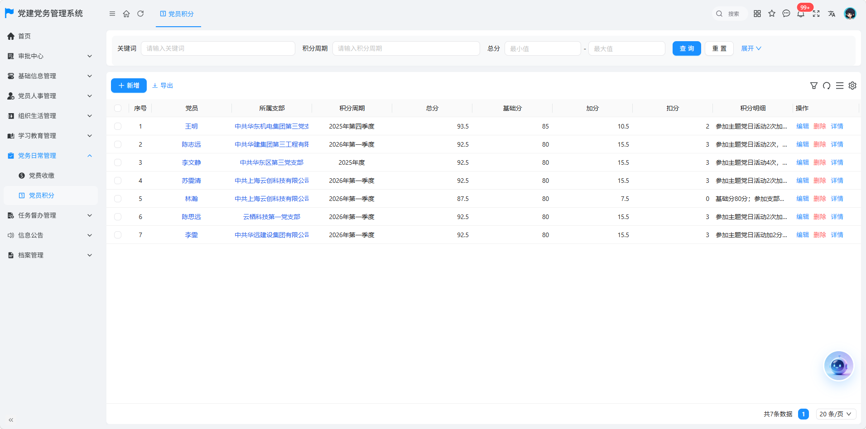Check the row for 王明

(x=118, y=126)
